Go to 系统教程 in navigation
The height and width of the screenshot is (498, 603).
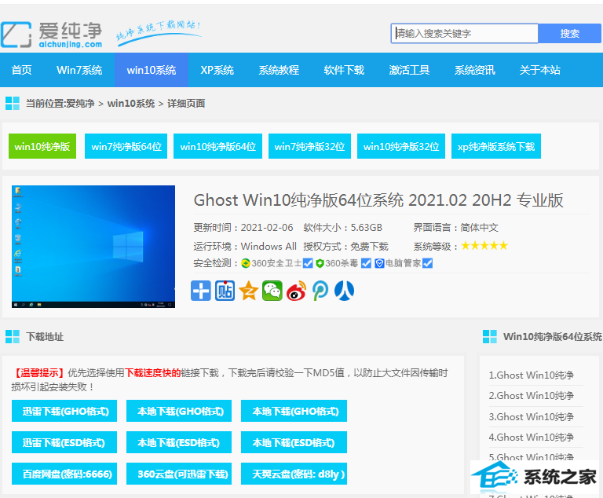279,70
